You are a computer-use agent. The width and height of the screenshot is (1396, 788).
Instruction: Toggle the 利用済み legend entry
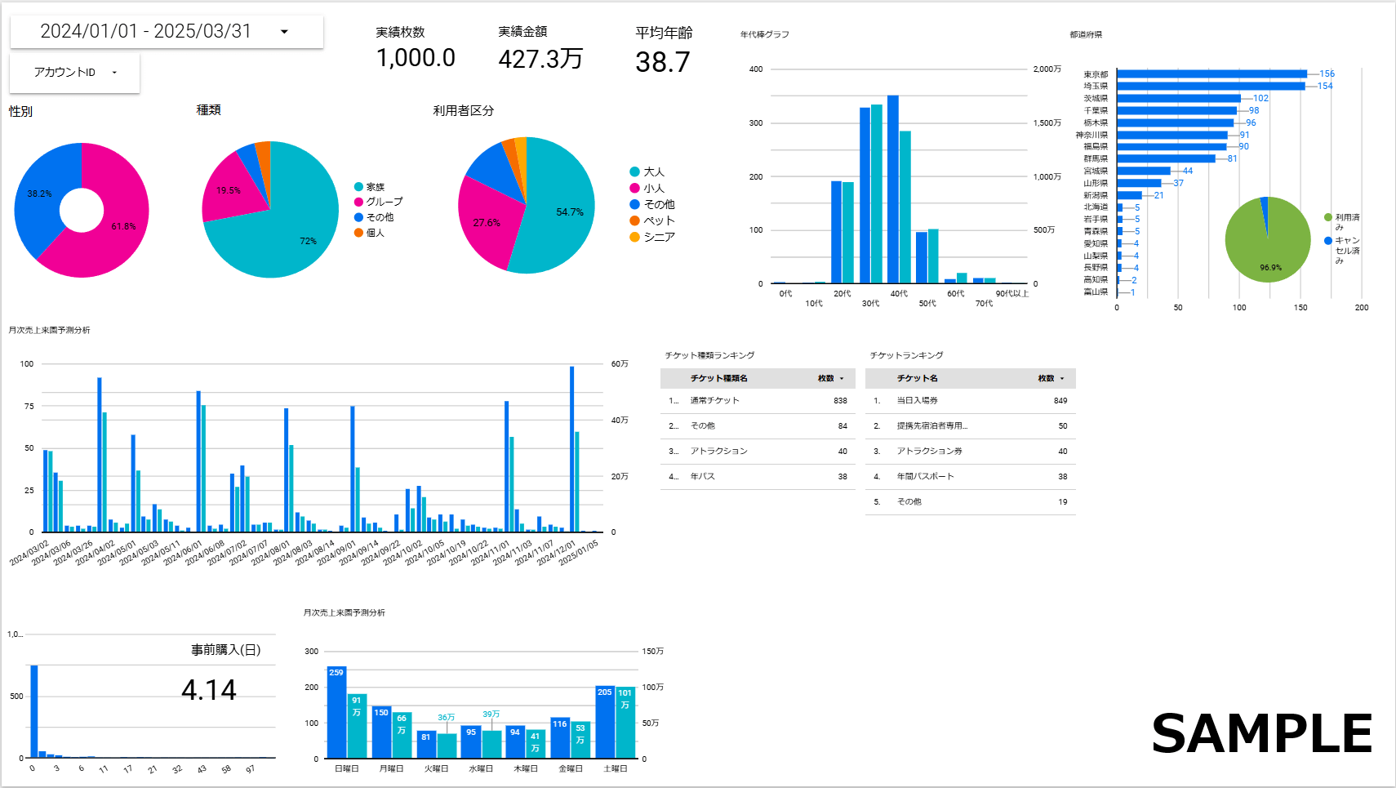[1328, 217]
